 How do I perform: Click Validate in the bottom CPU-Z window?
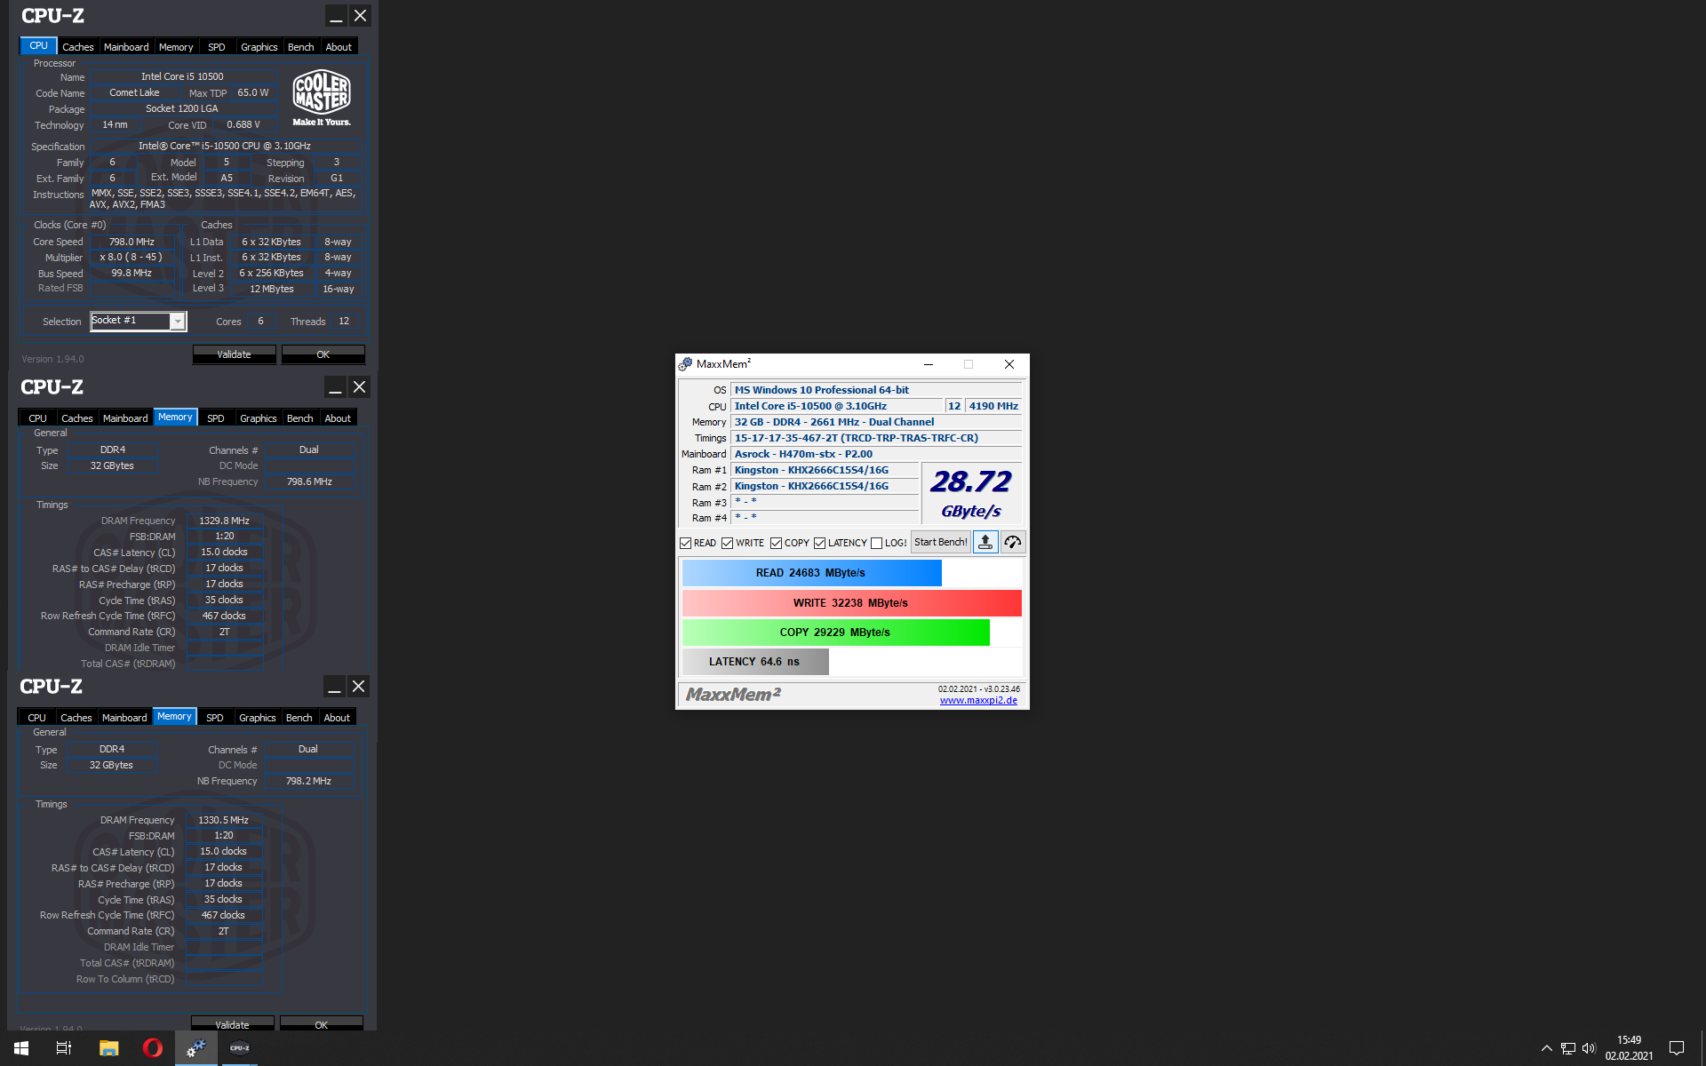[x=232, y=1024]
